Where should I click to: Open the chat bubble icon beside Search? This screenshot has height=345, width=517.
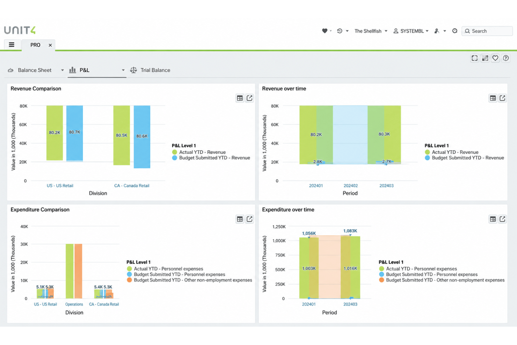click(454, 31)
